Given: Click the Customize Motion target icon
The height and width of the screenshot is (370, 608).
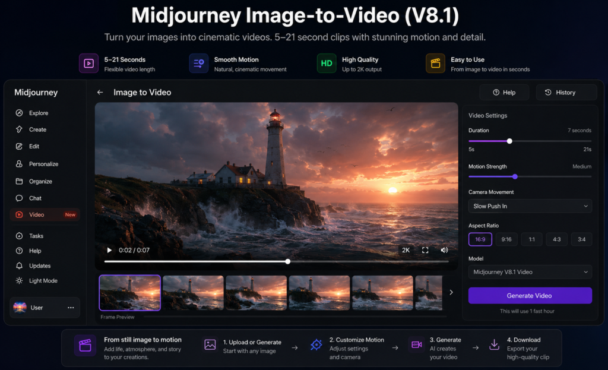Looking at the screenshot, I should [x=316, y=344].
